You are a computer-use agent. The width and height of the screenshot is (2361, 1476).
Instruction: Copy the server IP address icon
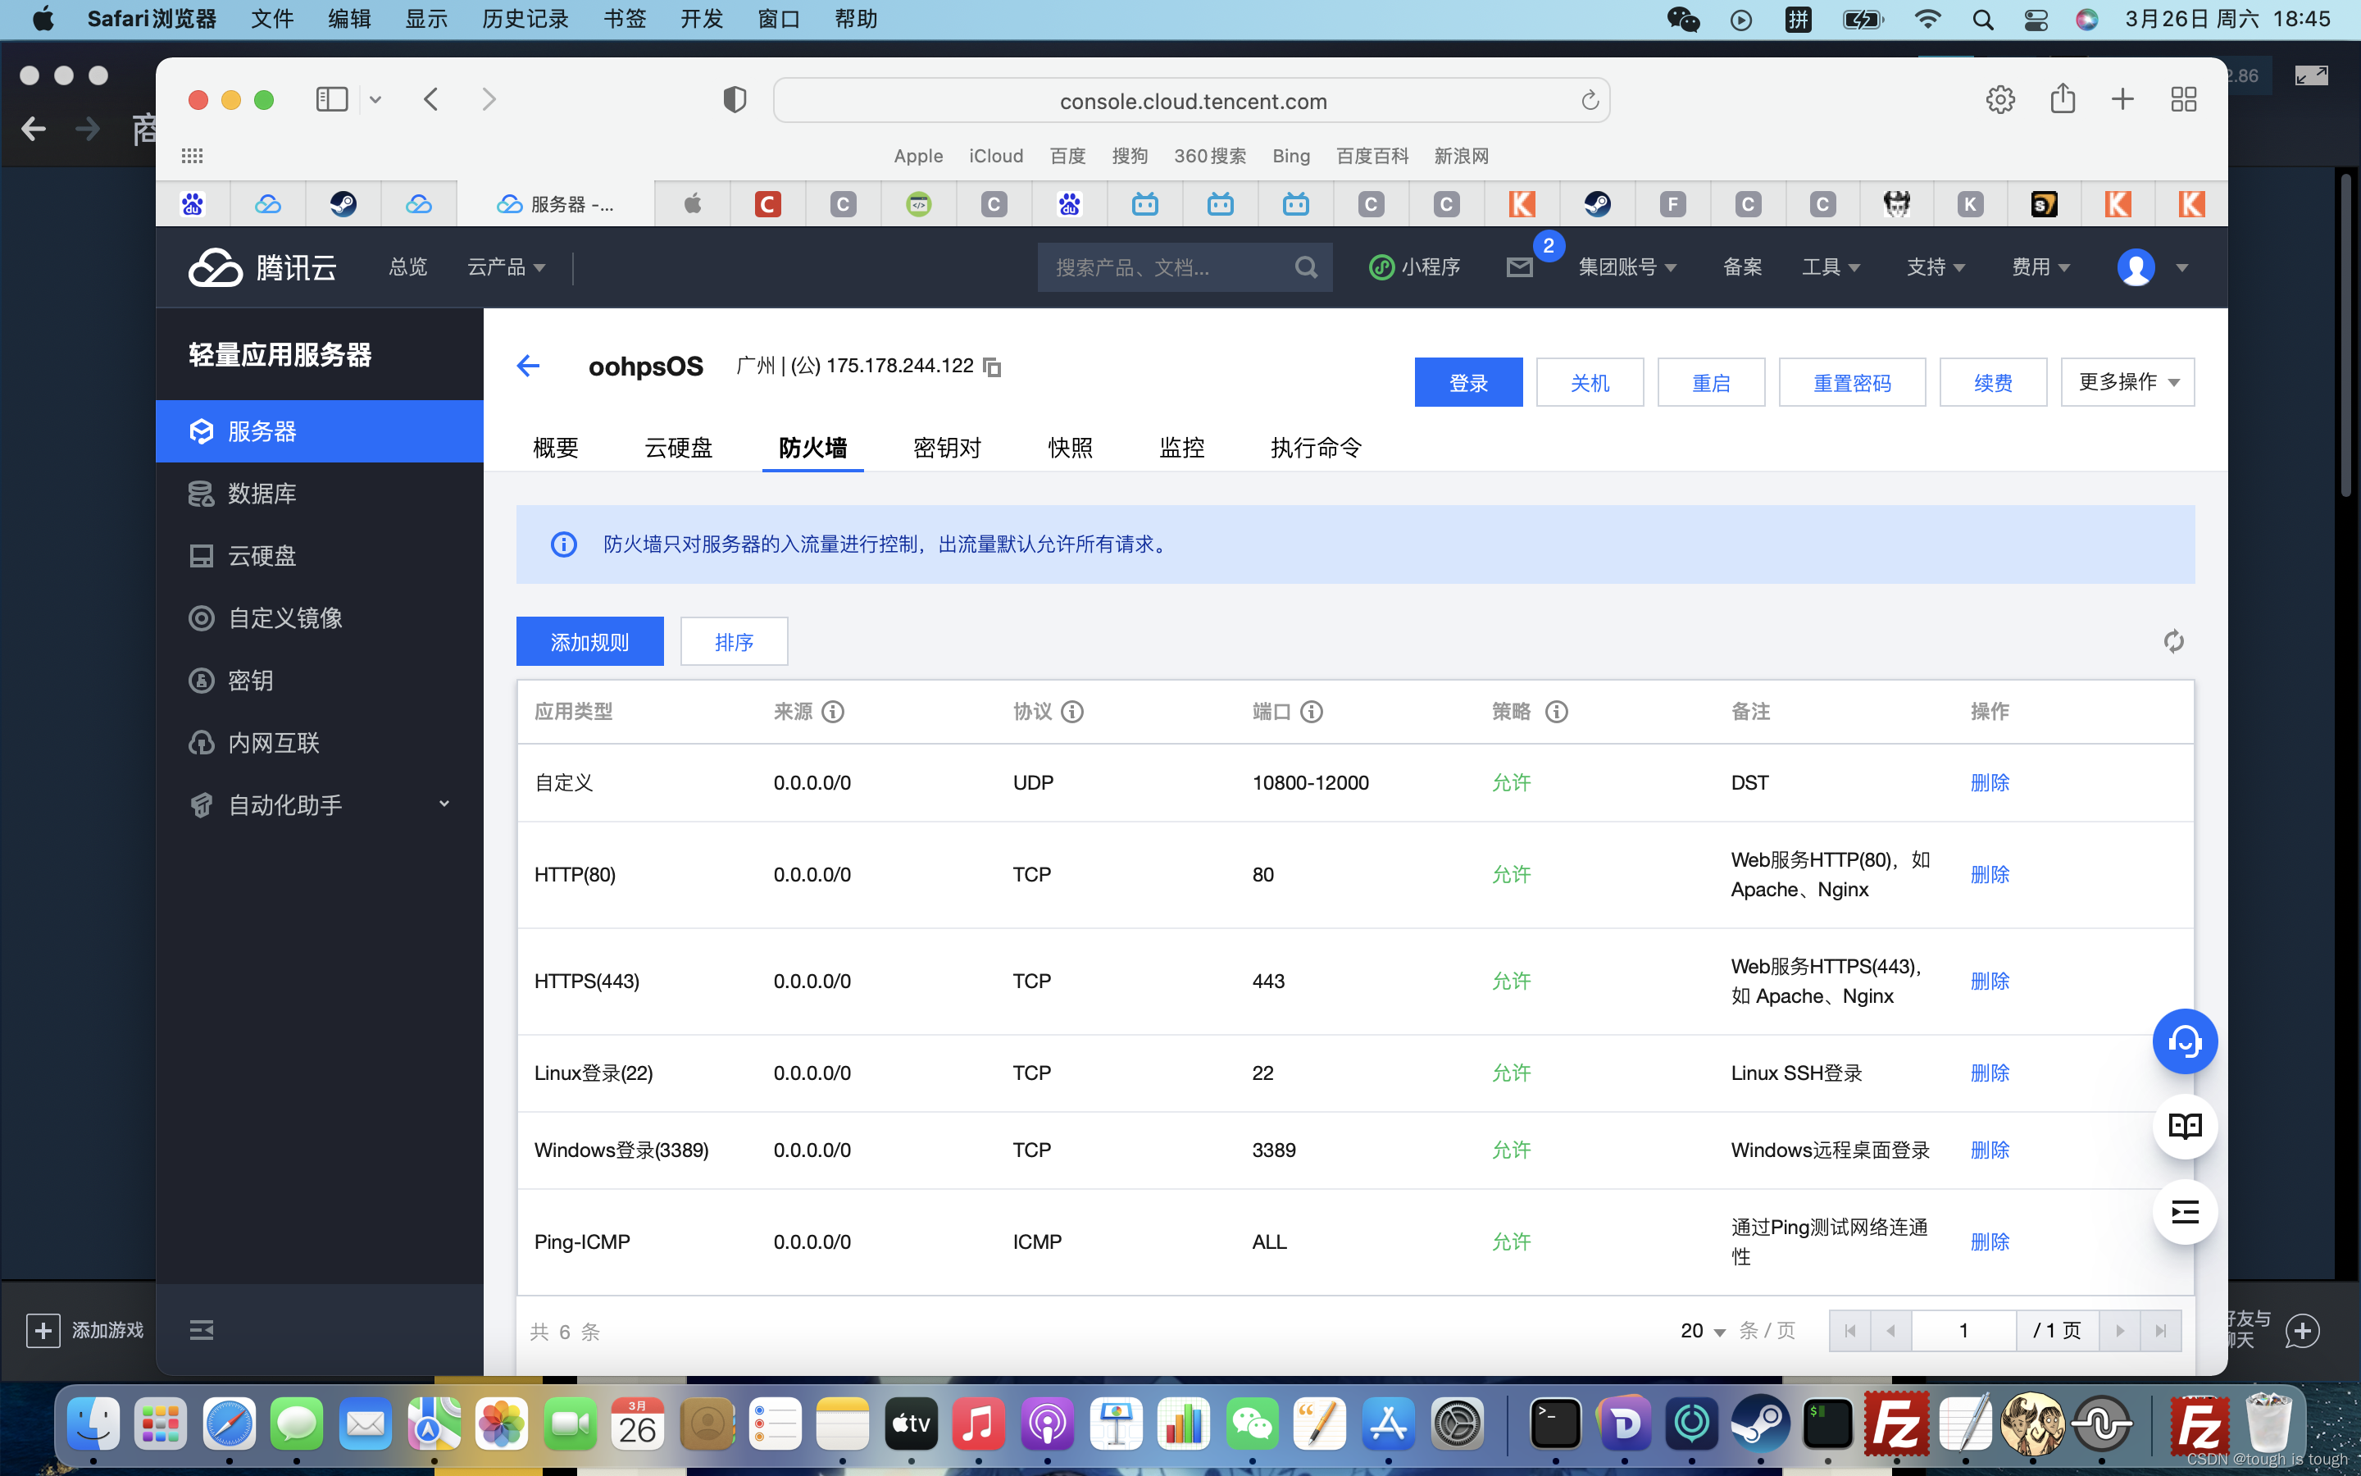click(992, 367)
